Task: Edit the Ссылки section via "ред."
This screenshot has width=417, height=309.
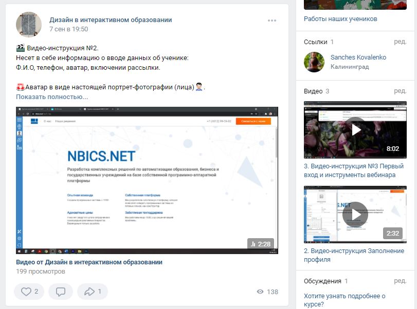Action: pyautogui.click(x=400, y=42)
